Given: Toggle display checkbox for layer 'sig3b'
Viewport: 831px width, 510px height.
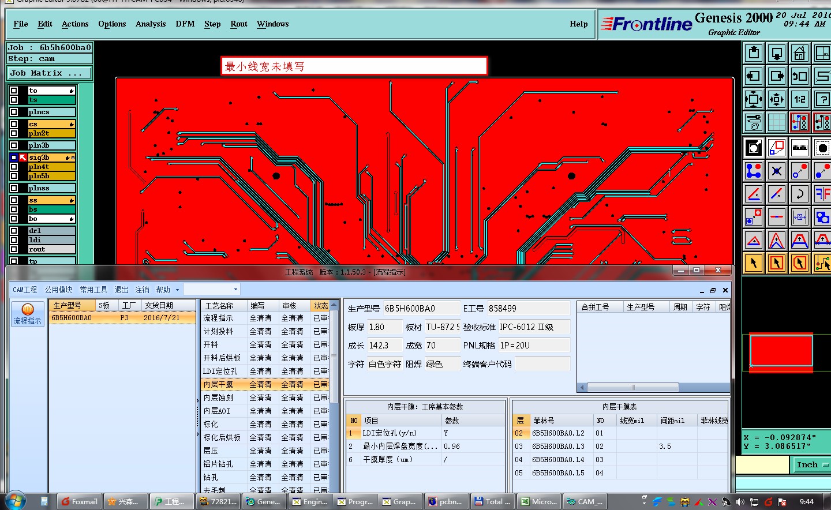Looking at the screenshot, I should (x=14, y=157).
